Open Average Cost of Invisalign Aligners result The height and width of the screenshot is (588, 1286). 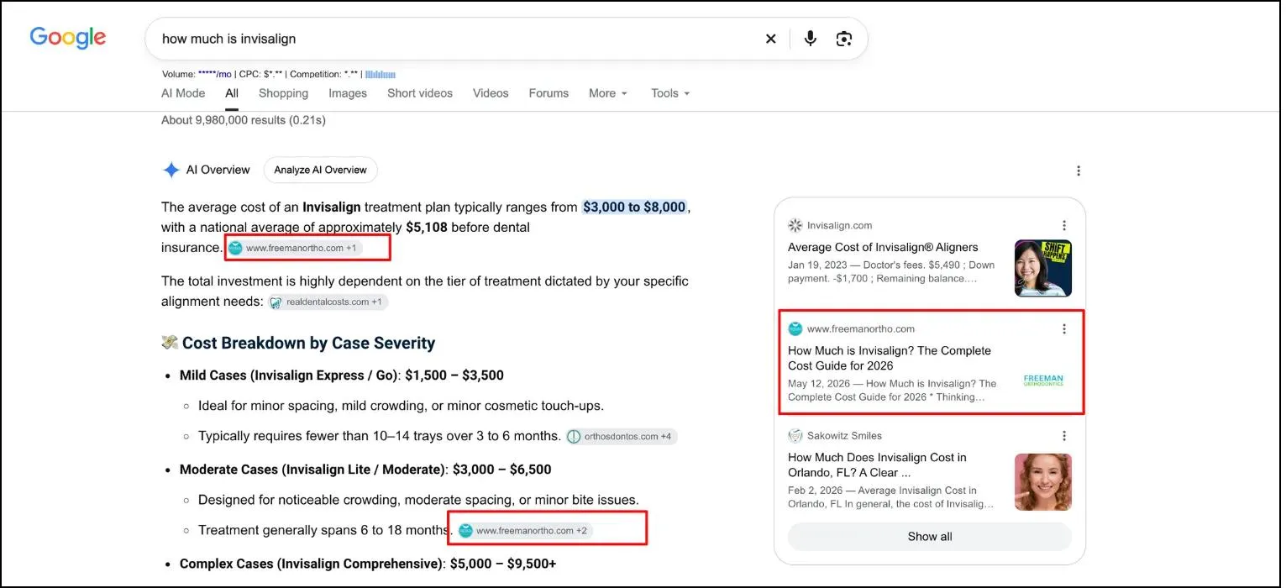[883, 247]
